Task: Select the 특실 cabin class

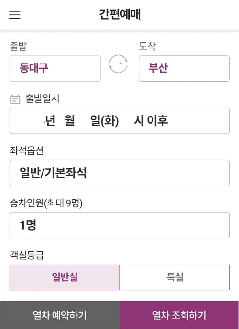Action: tap(175, 277)
